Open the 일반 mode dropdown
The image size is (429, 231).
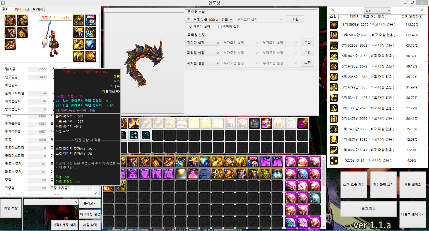coord(377,10)
